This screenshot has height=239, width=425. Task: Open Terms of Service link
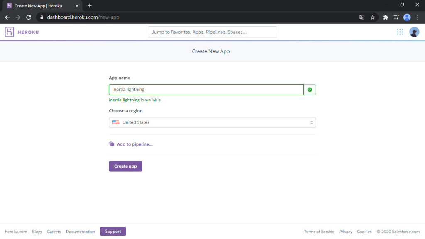[319, 232]
